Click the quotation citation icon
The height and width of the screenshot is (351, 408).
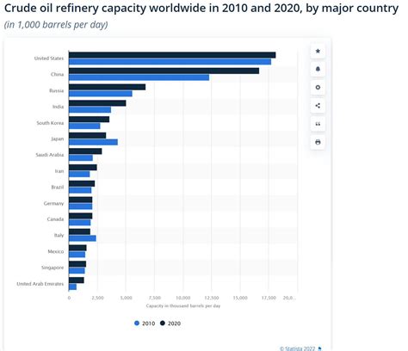pos(318,124)
